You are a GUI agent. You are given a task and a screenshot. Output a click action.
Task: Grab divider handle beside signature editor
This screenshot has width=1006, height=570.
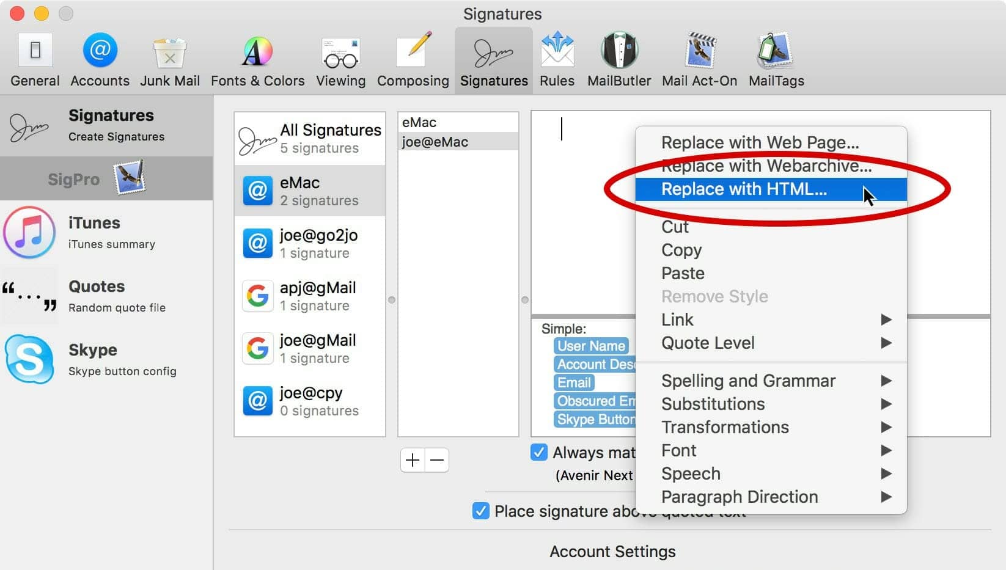pos(525,300)
